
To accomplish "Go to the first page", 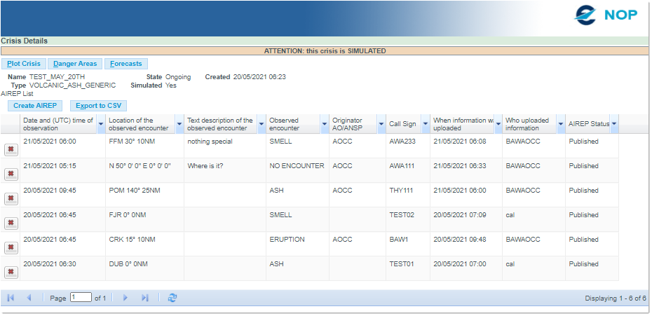I will pyautogui.click(x=11, y=298).
